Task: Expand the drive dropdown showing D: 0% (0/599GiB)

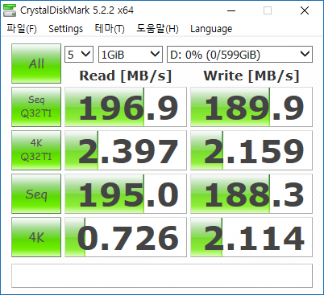Action: coord(239,55)
